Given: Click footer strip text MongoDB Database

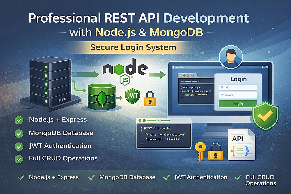Looking at the screenshot, I should (x=127, y=177).
